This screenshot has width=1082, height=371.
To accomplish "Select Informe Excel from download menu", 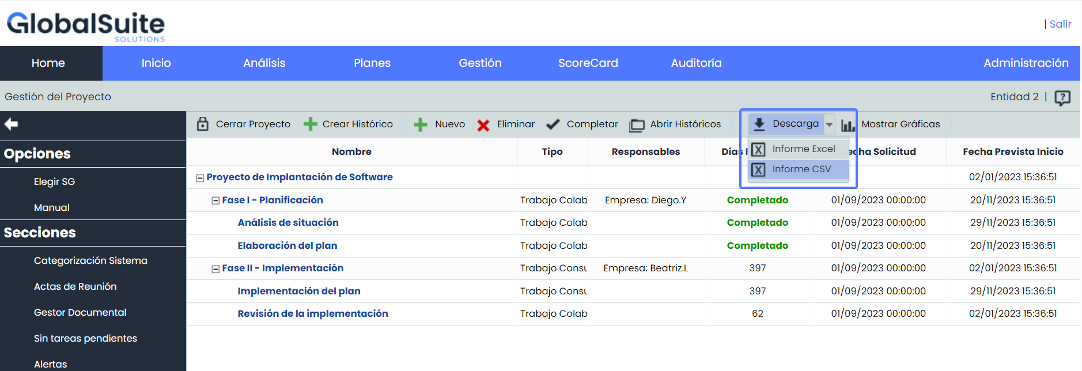I will 803,149.
